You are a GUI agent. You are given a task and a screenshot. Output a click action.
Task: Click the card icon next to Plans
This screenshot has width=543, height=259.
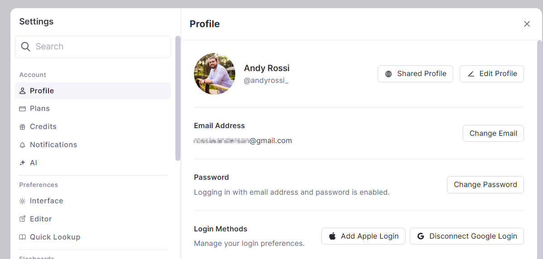(22, 109)
